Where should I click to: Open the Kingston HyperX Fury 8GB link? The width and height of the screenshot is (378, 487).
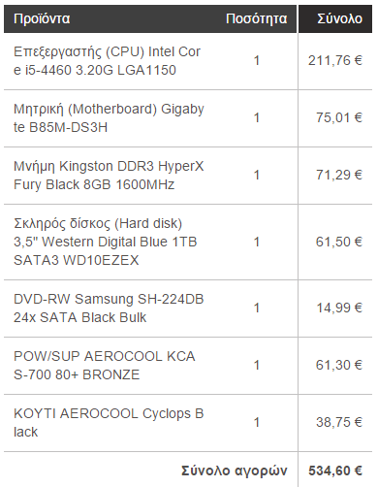tap(109, 176)
